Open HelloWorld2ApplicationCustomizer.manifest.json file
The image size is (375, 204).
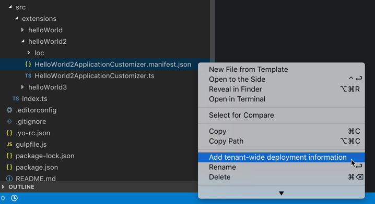[x=113, y=65]
